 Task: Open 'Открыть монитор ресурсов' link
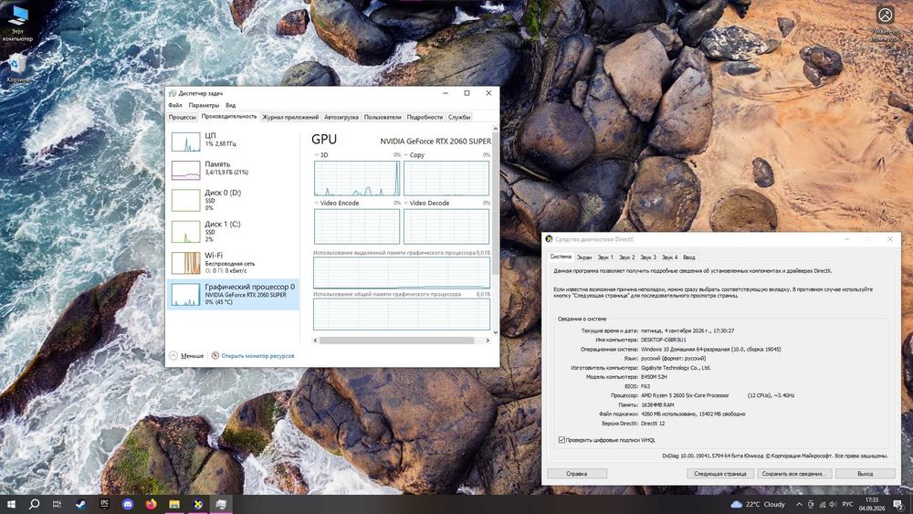click(253, 356)
